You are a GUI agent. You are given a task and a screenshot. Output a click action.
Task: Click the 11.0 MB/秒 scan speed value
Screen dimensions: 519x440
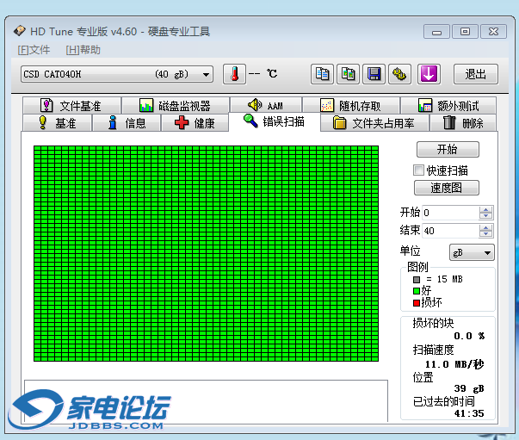454,364
